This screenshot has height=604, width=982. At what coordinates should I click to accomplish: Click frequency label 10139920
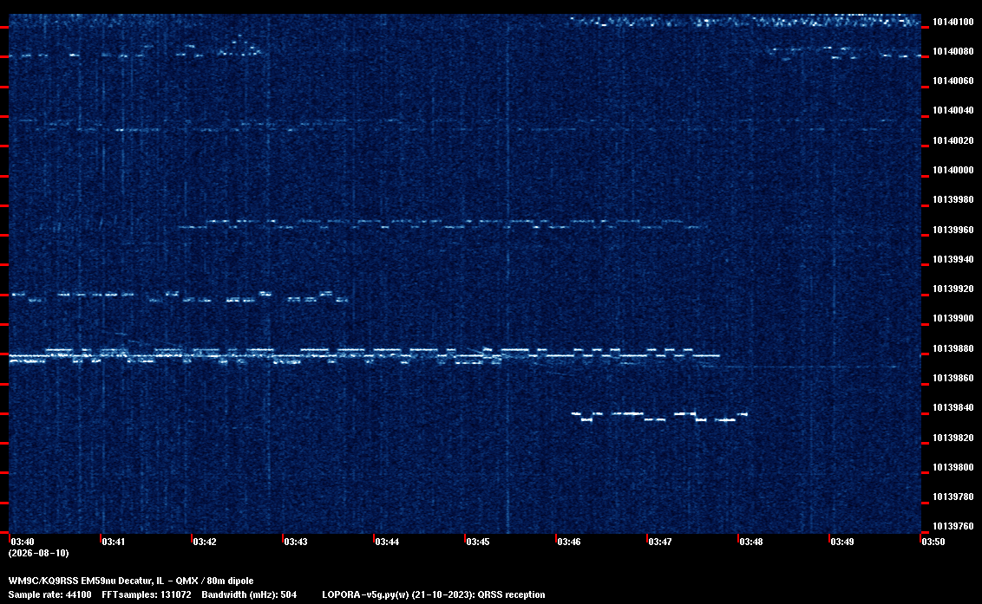point(953,289)
